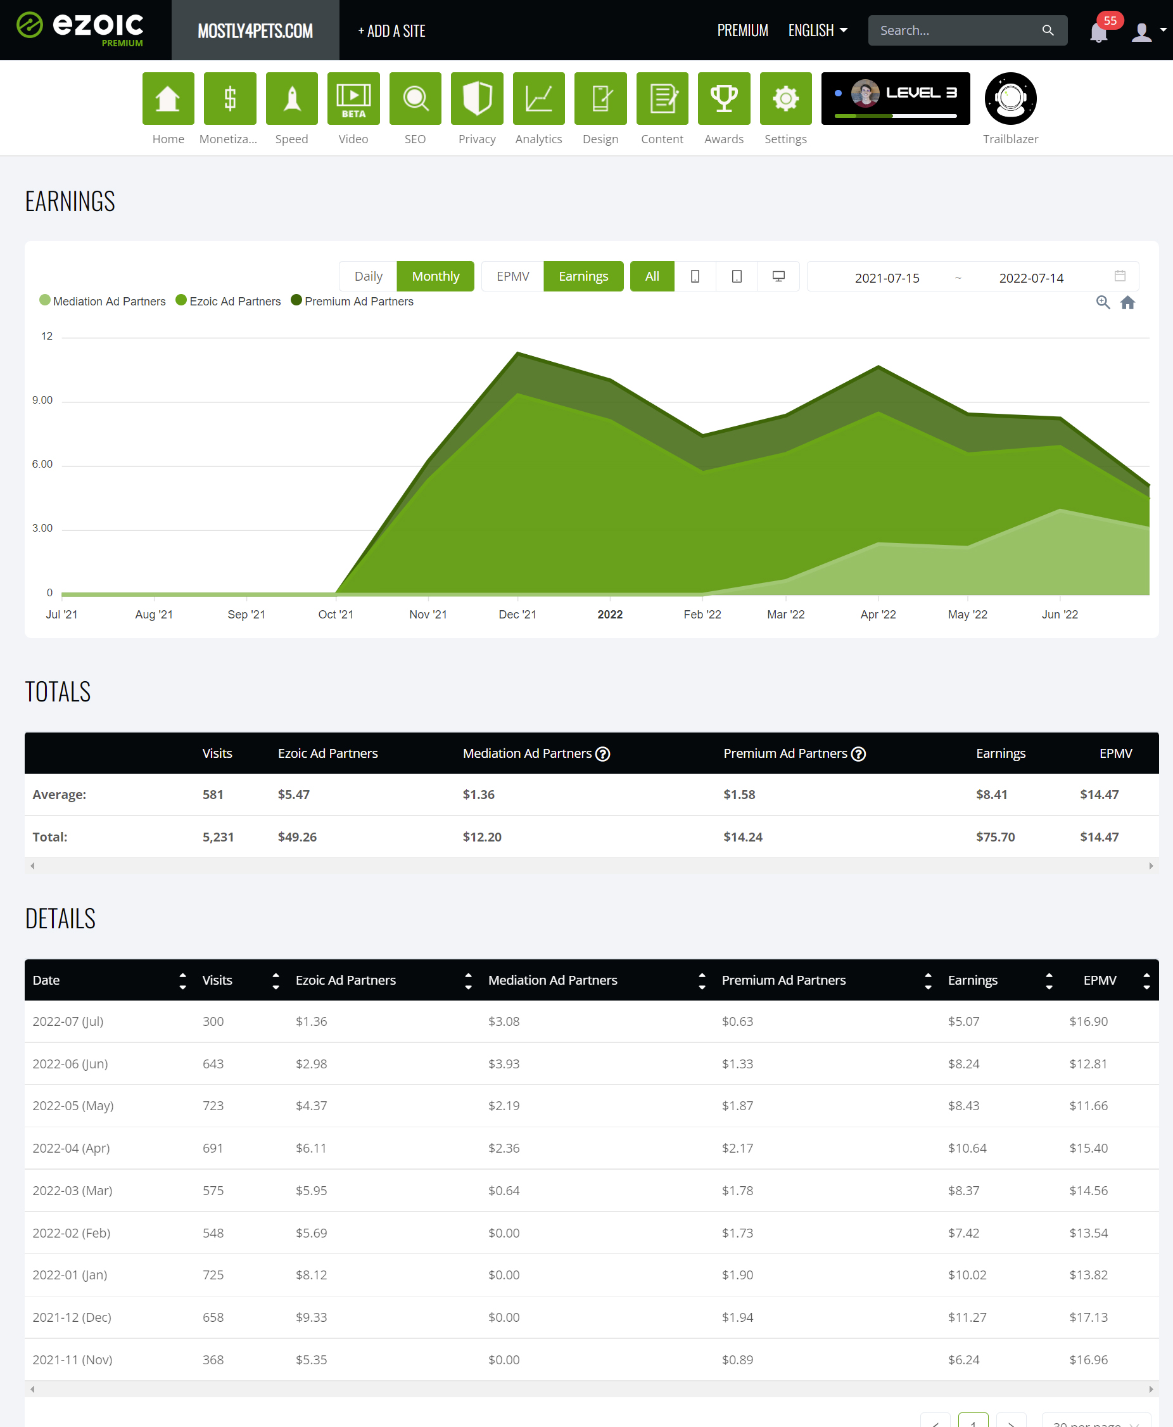1173x1427 pixels.
Task: Click the $17.13 December EPMV cell
Action: pos(1089,1317)
